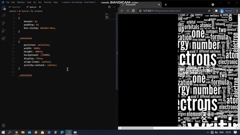Image resolution: width=240 pixels, height=135 pixels.
Task: Click the last '.container' selector line
Action: tap(25, 75)
